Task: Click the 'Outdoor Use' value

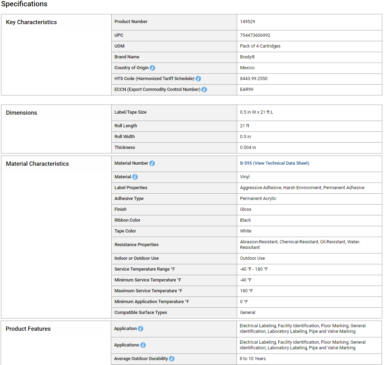Action: coord(252,258)
